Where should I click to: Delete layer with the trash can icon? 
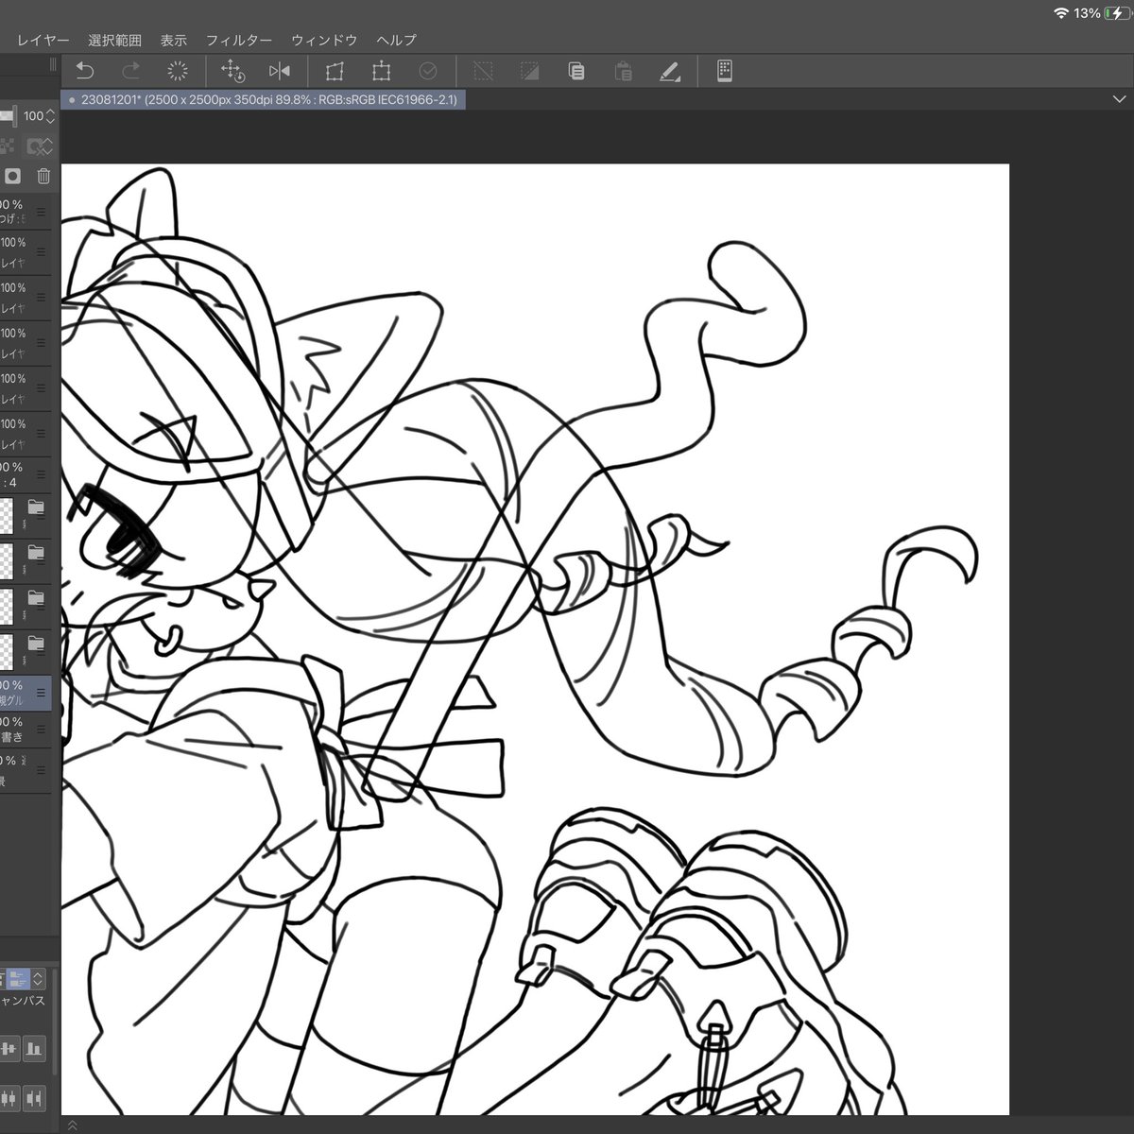pos(43,176)
